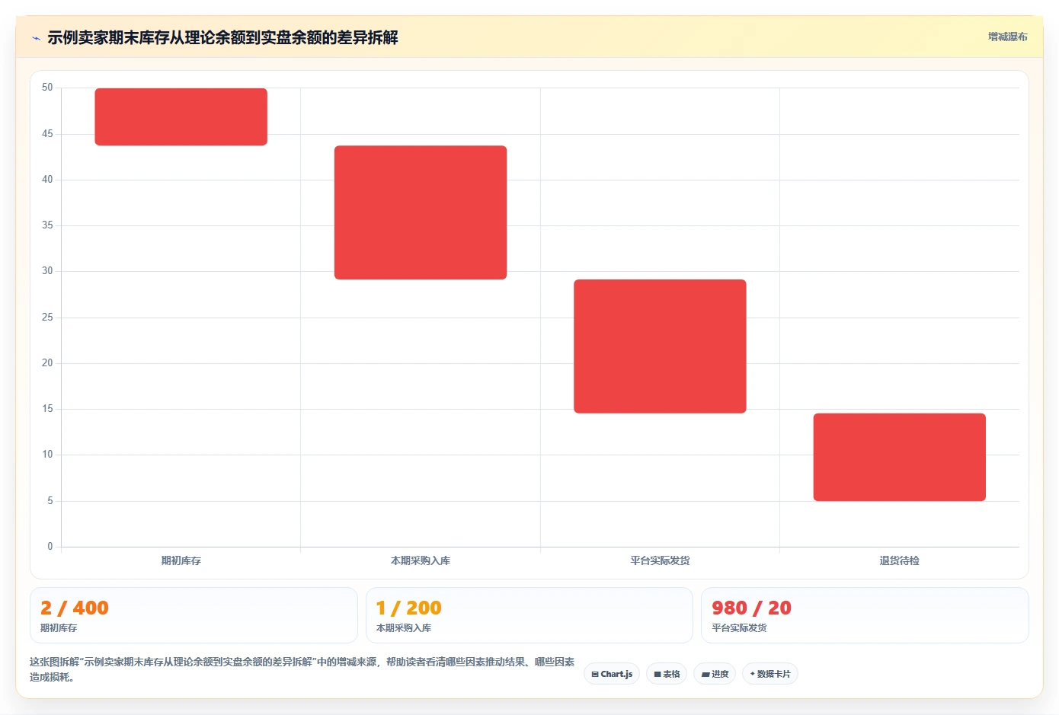Click the 退货待检 red waterfall bar
The width and height of the screenshot is (1059, 715).
point(900,457)
